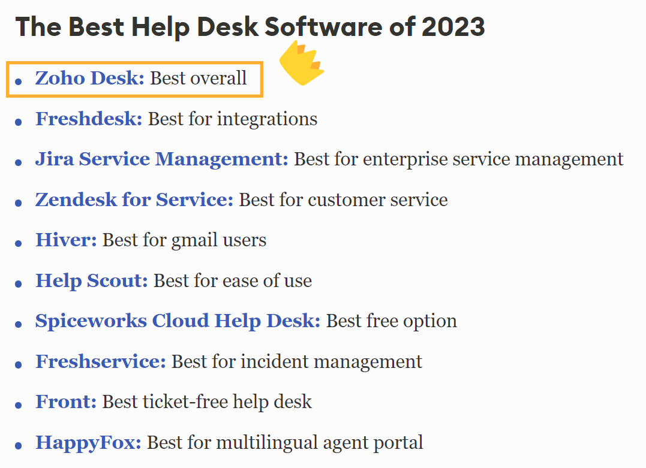Click 'Best for incident management' text
Image resolution: width=646 pixels, height=468 pixels.
[297, 362]
